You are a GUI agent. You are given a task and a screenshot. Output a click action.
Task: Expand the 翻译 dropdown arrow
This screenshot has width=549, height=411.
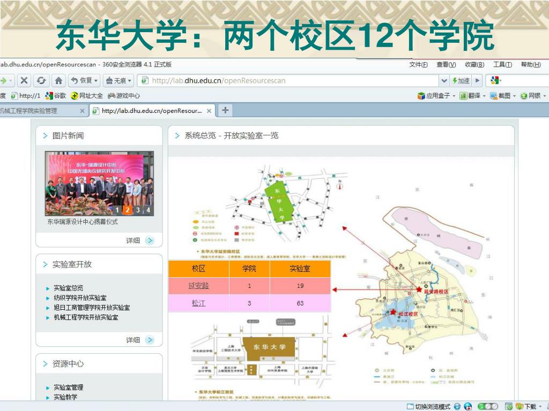click(484, 96)
